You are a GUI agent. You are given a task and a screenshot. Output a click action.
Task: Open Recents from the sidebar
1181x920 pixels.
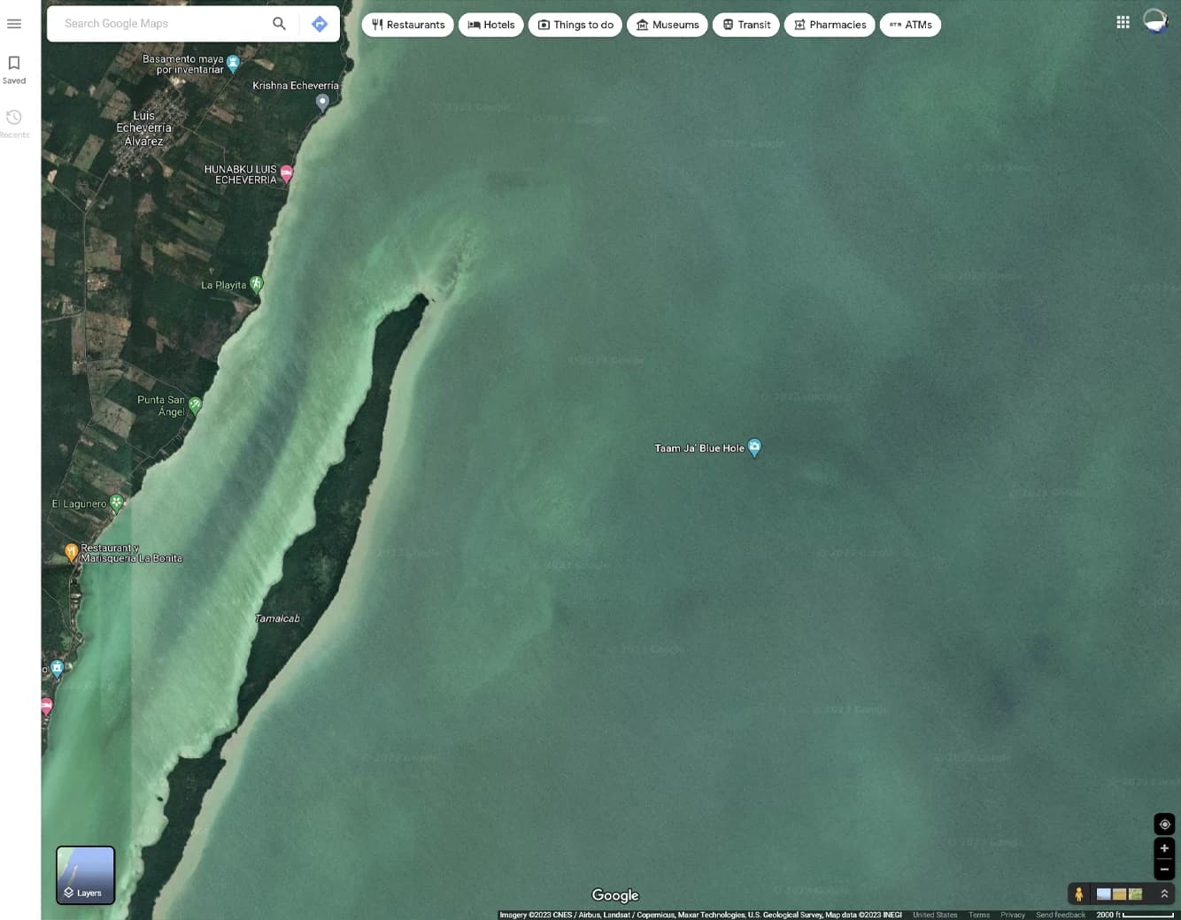(x=14, y=123)
